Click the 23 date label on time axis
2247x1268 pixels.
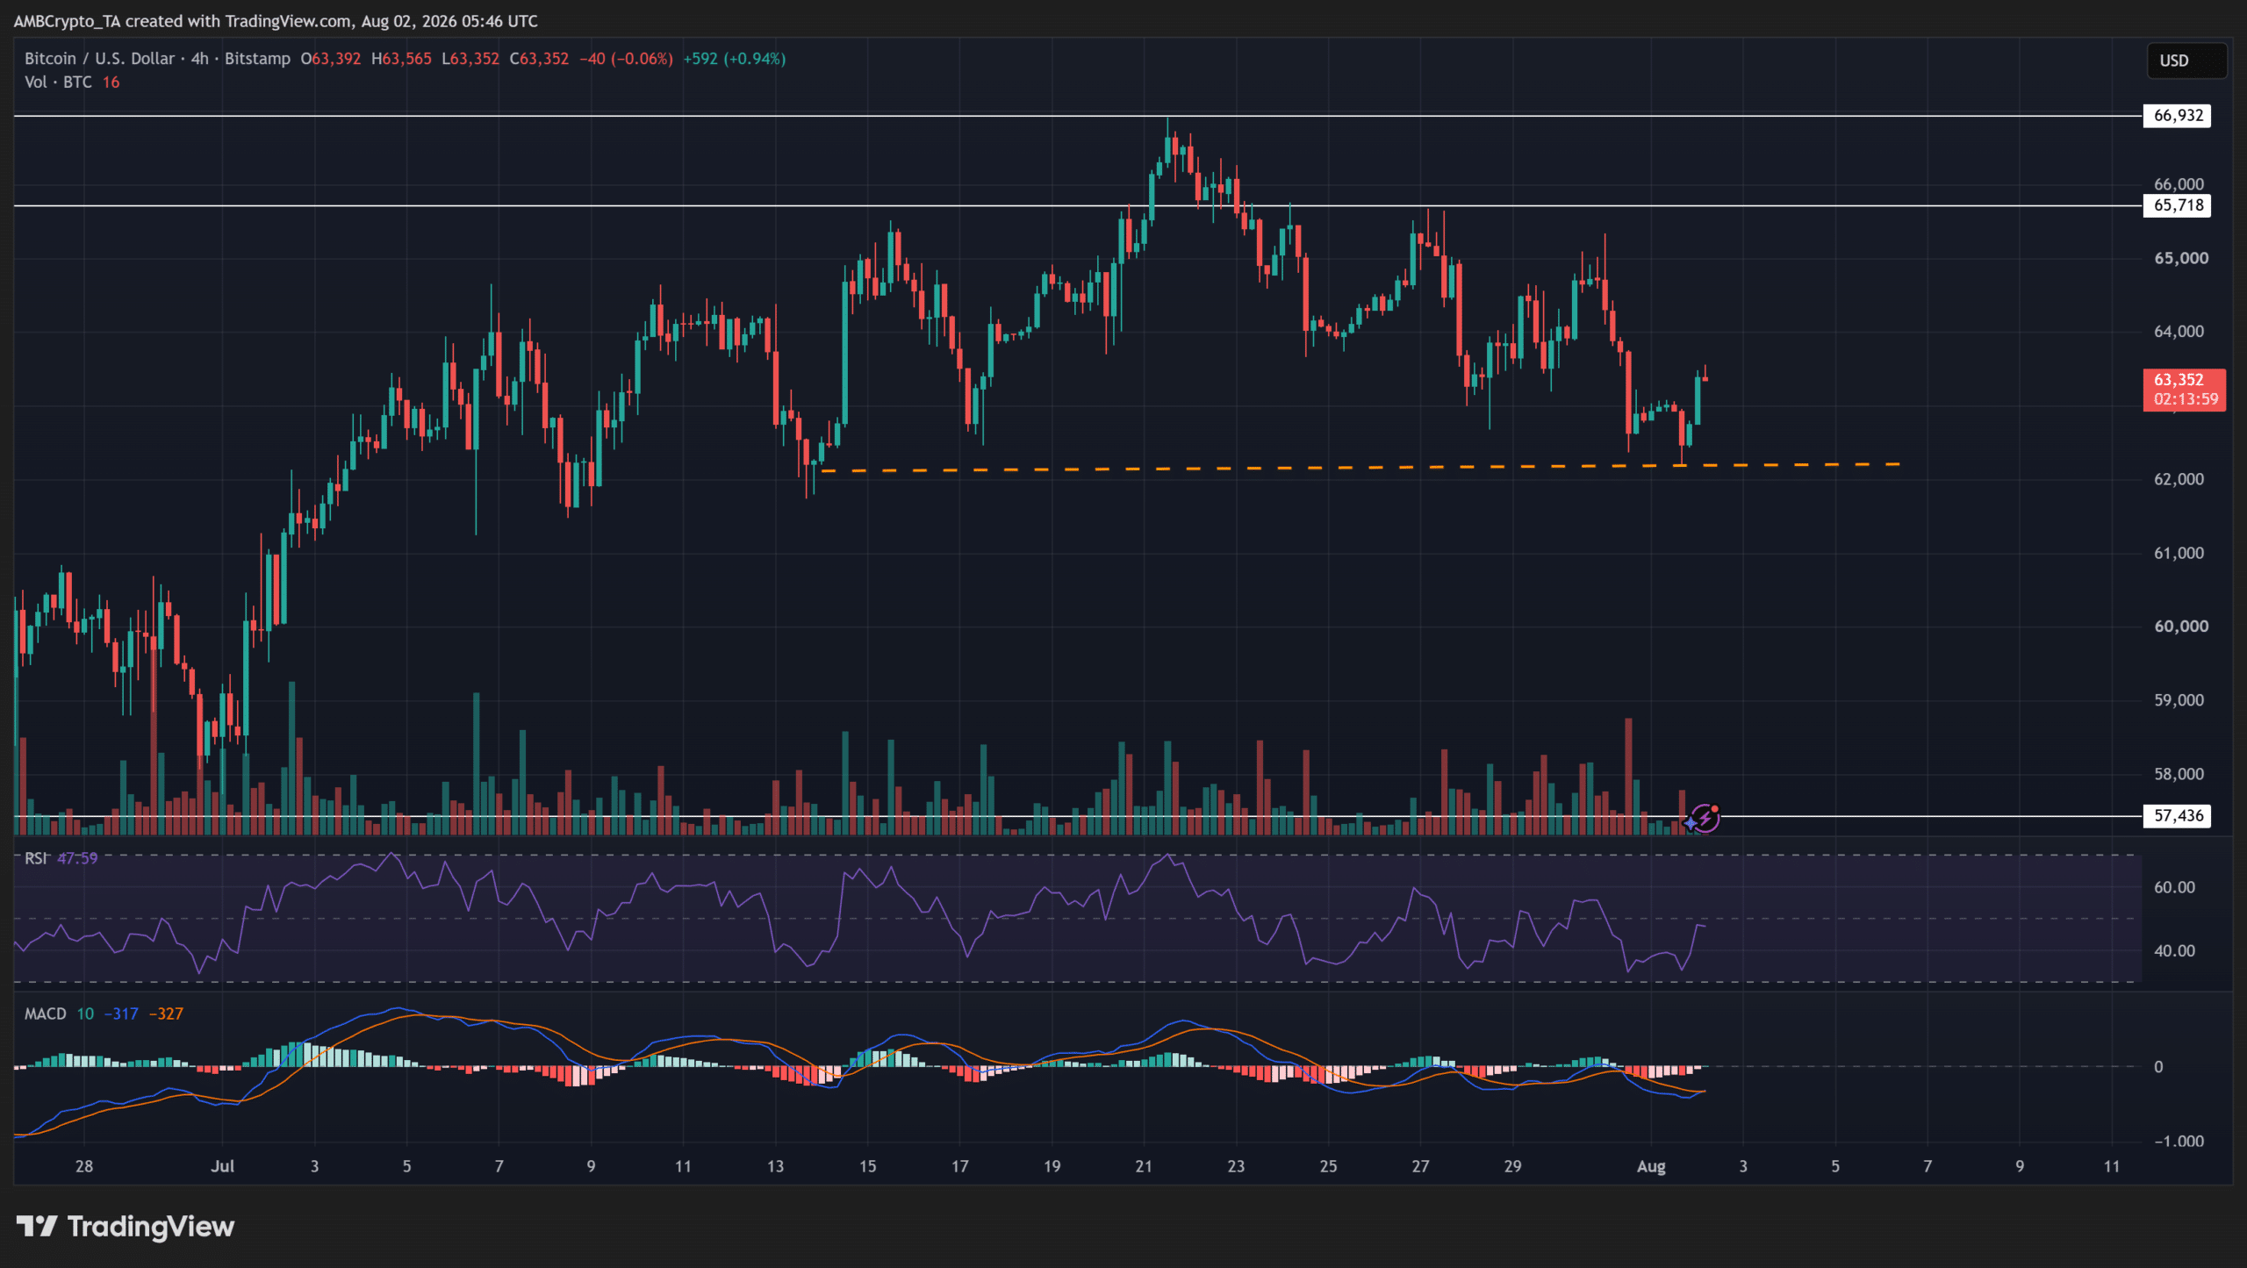1236,1166
